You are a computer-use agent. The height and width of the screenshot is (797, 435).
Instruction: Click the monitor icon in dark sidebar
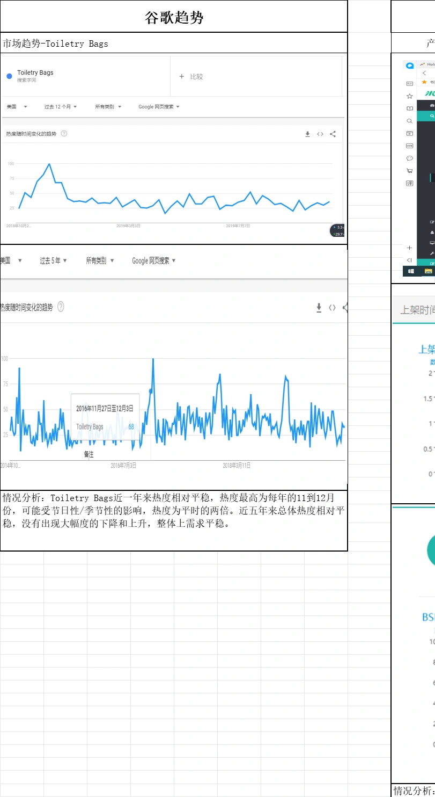coord(432,243)
